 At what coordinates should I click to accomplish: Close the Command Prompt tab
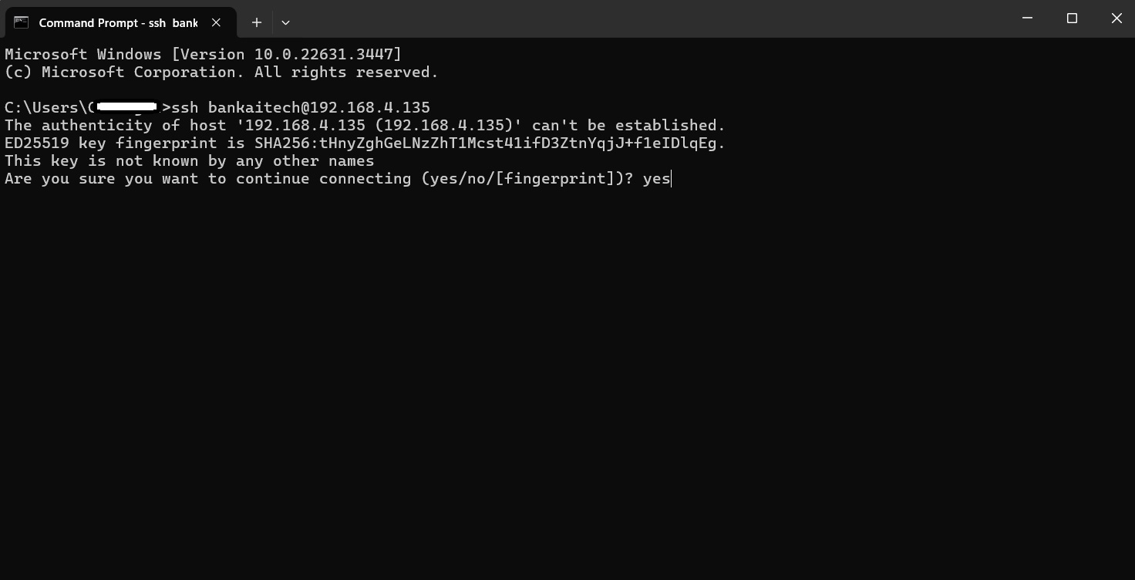(x=217, y=22)
